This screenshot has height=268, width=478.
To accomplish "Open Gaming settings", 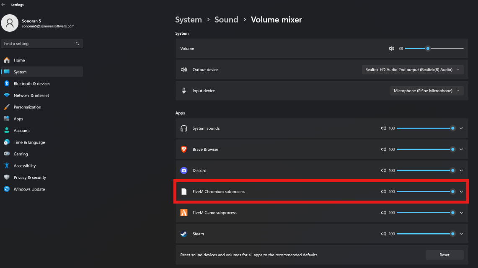I will coord(42,154).
